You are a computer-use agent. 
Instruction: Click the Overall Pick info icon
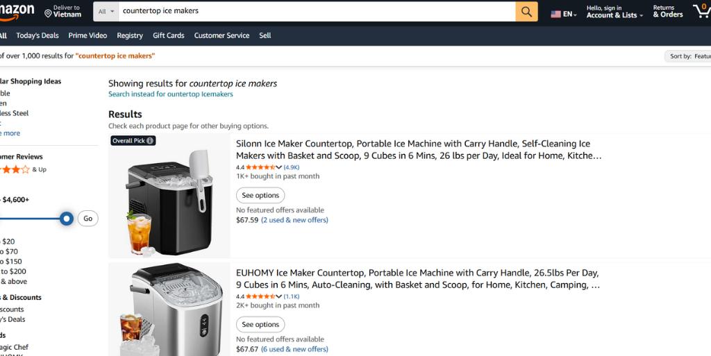click(150, 141)
